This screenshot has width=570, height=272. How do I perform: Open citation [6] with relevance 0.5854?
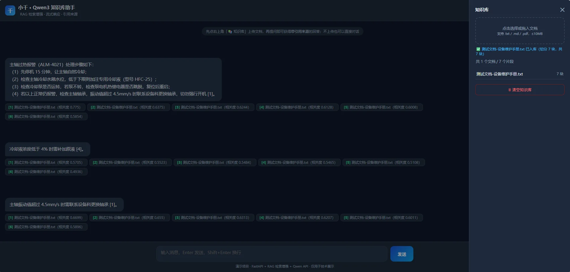[46, 117]
